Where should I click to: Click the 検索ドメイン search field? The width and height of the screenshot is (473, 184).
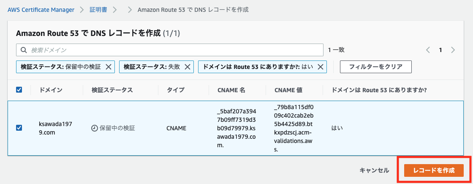(x=170, y=50)
